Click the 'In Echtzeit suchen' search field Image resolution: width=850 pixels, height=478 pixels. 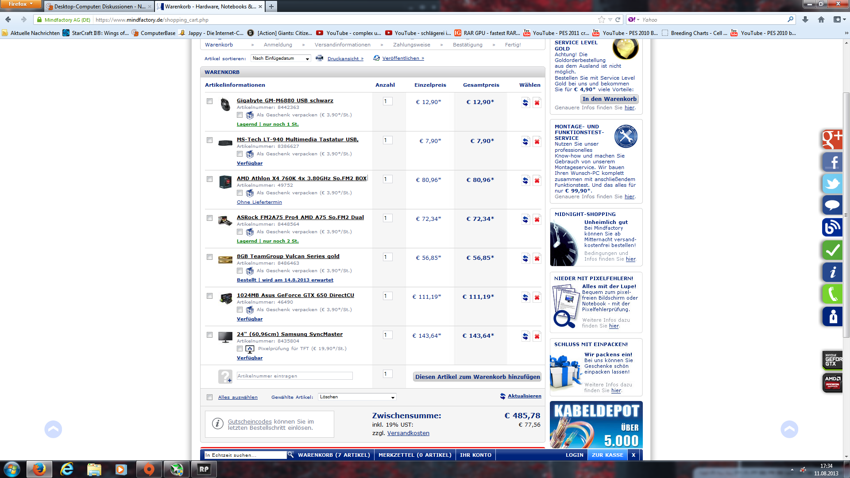[246, 455]
